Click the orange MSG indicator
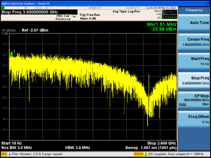211x158 pixels. click(4, 154)
